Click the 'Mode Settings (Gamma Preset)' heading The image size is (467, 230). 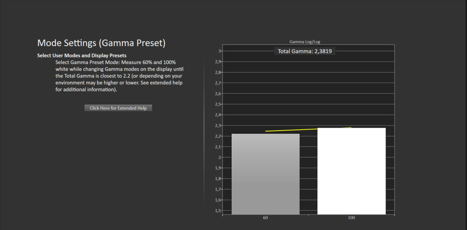pyautogui.click(x=101, y=43)
